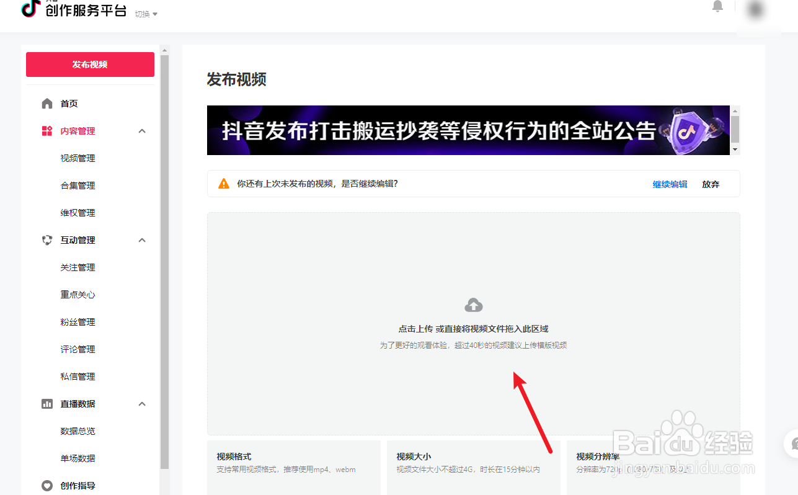Open 单场数据 in sidebar
The image size is (798, 495).
coord(78,458)
